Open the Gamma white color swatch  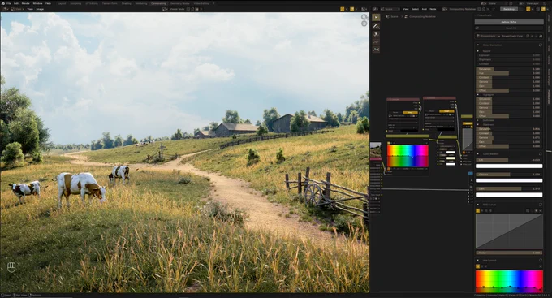[509, 180]
